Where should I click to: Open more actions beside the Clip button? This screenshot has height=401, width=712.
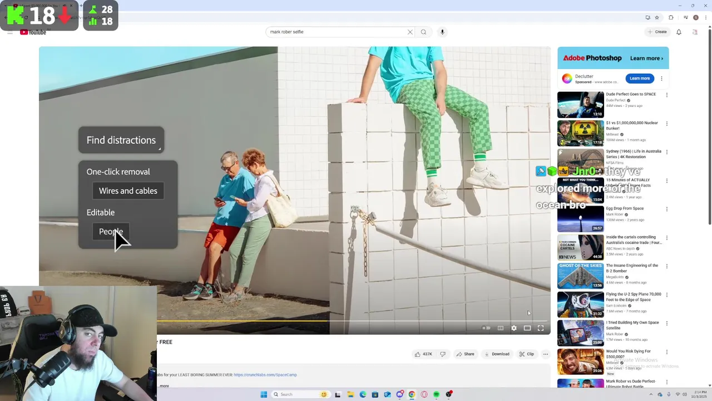(546, 354)
